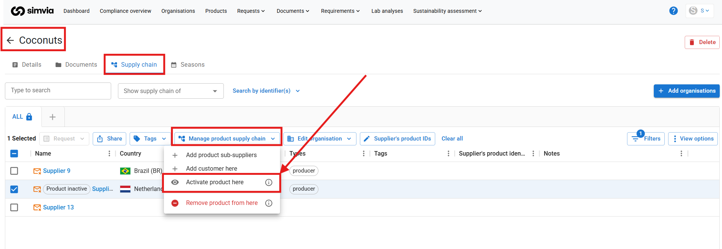Expand Search by identifier(s)
This screenshot has width=722, height=249.
tap(266, 91)
